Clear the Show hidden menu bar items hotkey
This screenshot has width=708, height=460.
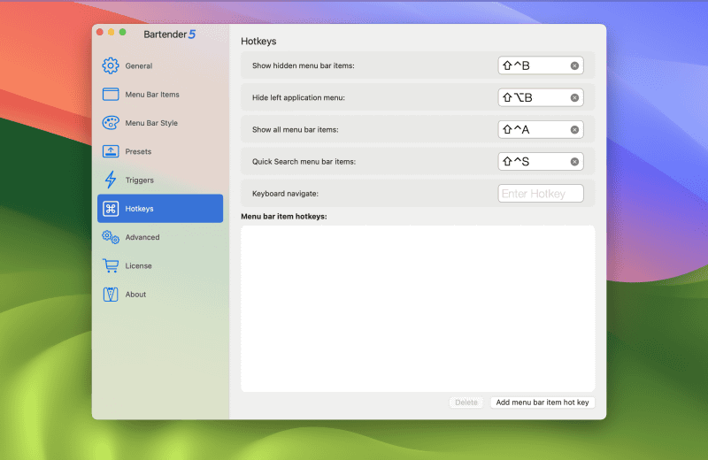[574, 66]
